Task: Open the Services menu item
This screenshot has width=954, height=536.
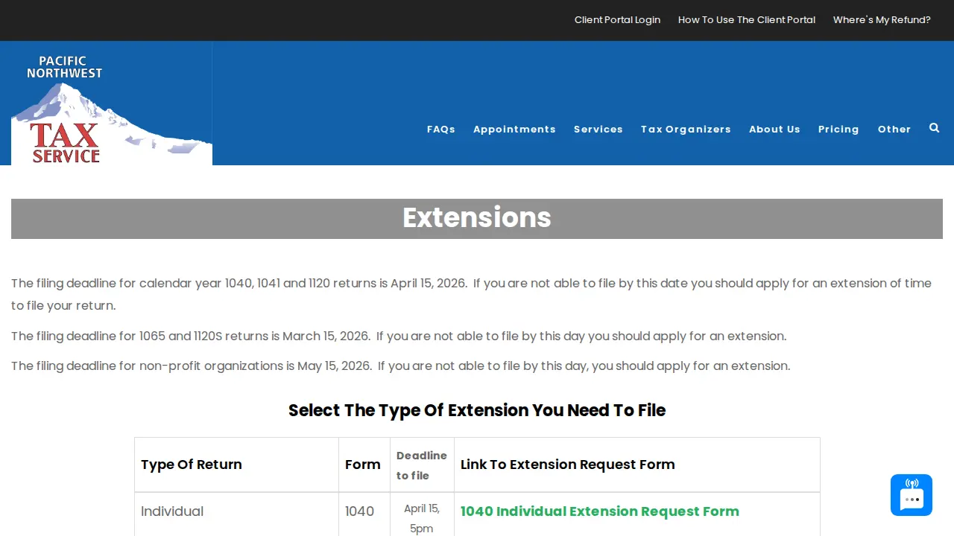Action: (598, 129)
